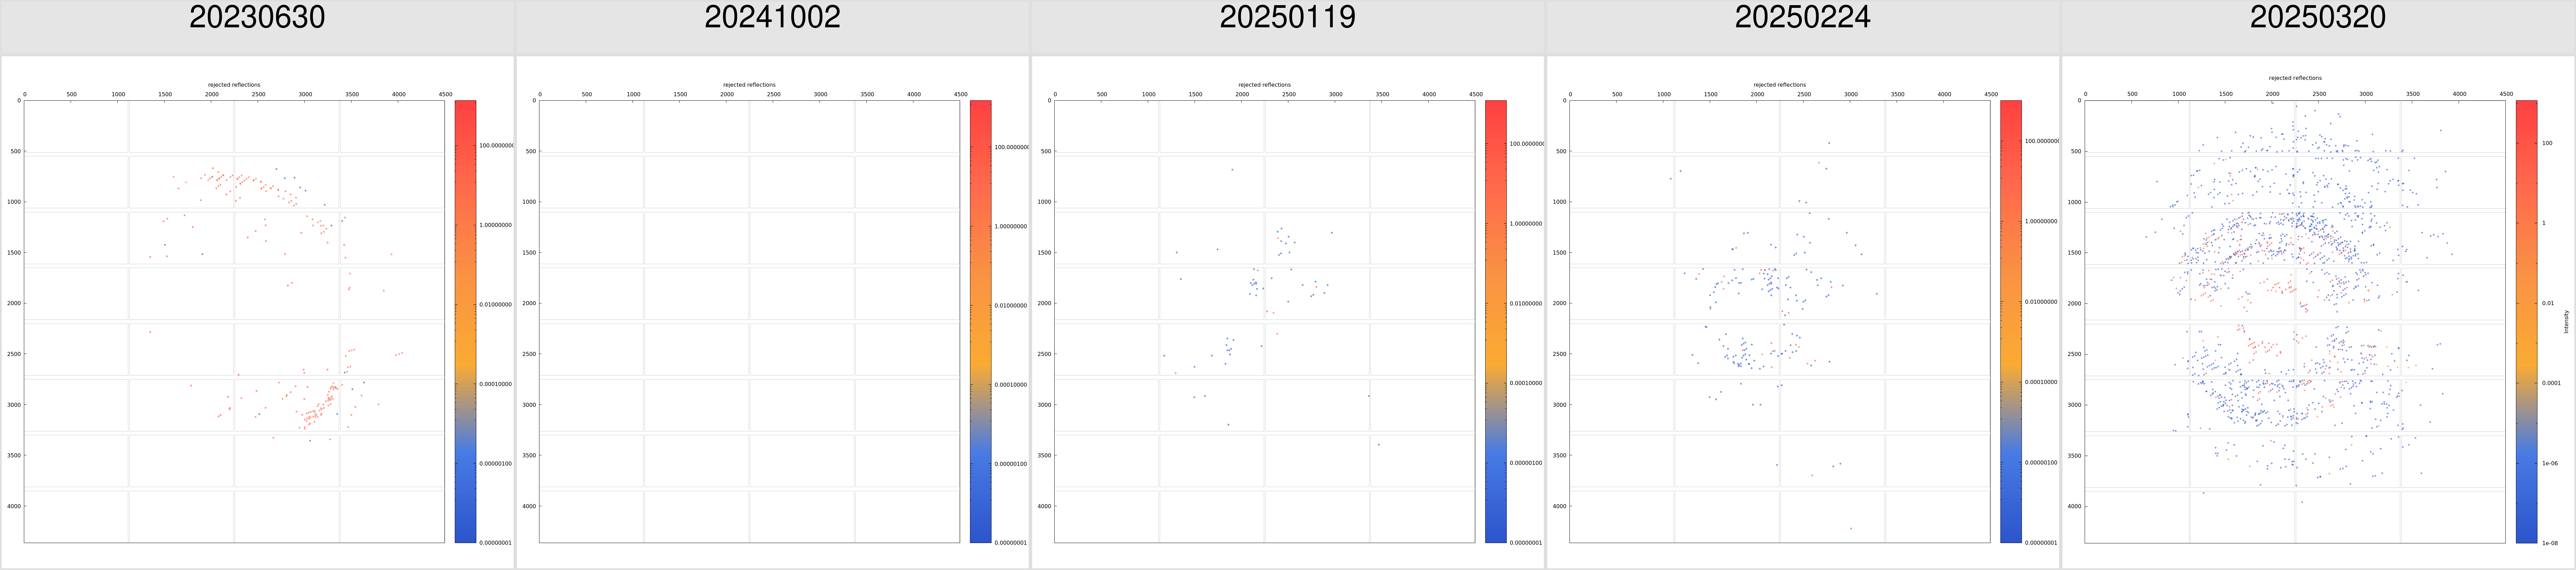The height and width of the screenshot is (570, 2576).
Task: Click the 'rejected reflections' title of the 20241002 plot
Action: pos(749,85)
